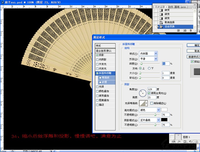Enable the 外发光 outer glow checkbox
Viewport: 200px width, 152px height.
[x=97, y=64]
